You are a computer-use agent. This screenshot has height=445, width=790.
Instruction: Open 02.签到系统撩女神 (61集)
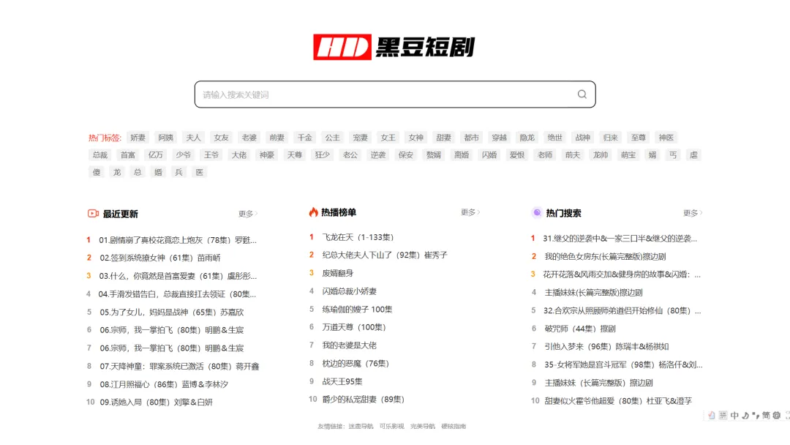coord(159,258)
